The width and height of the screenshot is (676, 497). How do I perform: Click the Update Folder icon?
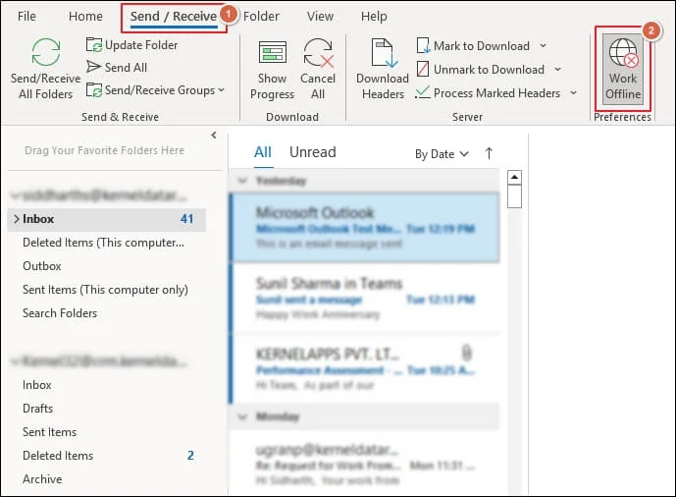[94, 45]
